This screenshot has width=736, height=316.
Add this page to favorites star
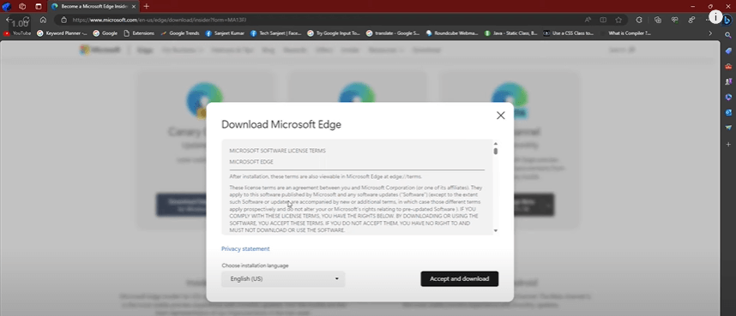(618, 20)
